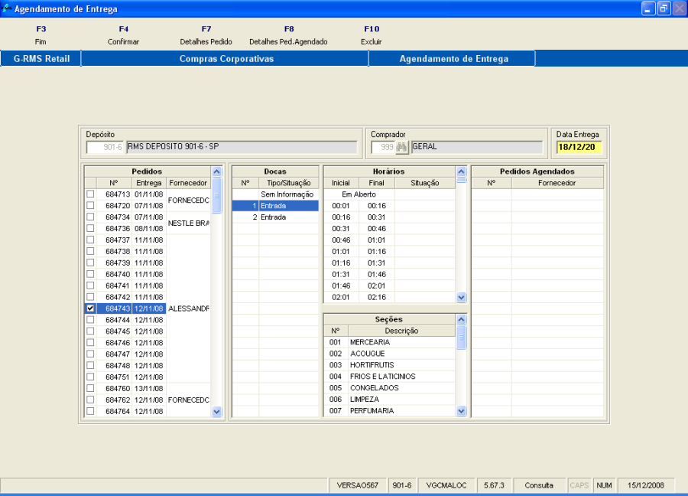This screenshot has height=496, width=688.
Task: Open F7 Detalhes Pedido
Action: coord(206,35)
